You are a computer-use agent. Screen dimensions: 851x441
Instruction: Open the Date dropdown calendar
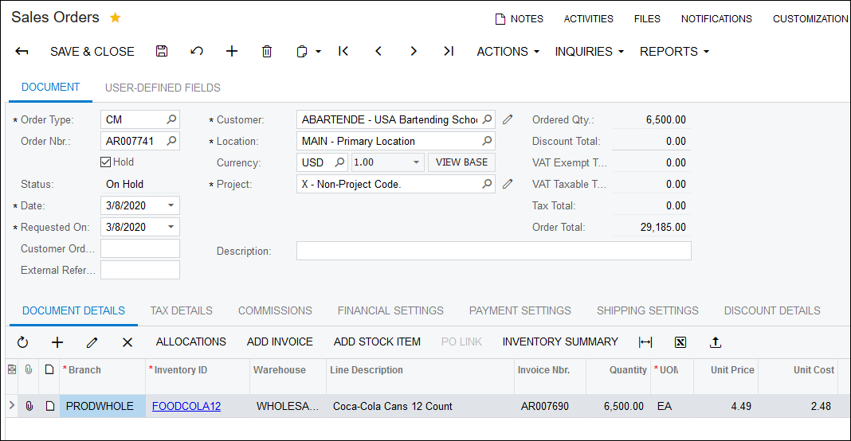coord(171,205)
